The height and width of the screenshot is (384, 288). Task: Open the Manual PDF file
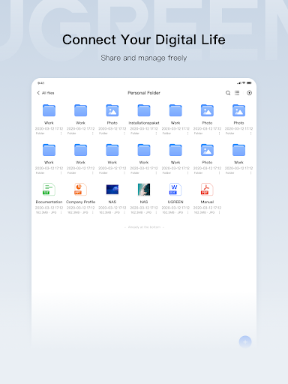[x=207, y=189]
